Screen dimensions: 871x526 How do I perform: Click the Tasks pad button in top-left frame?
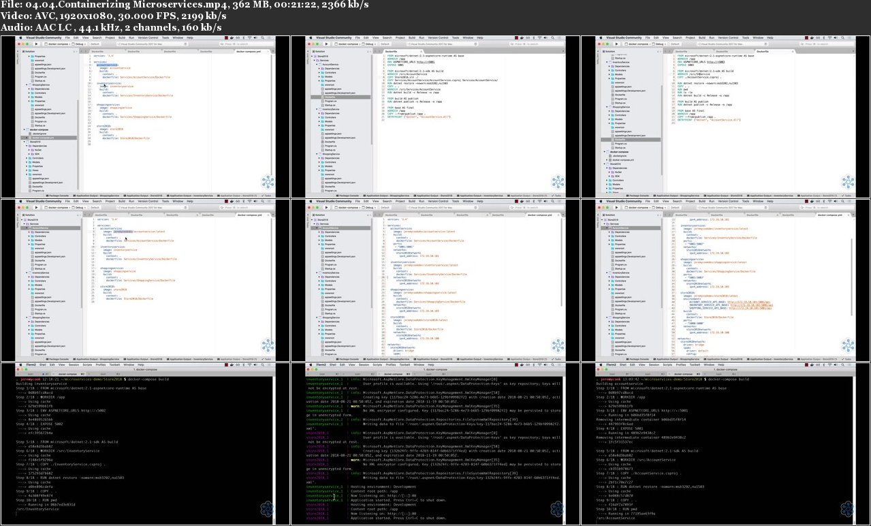(266, 195)
